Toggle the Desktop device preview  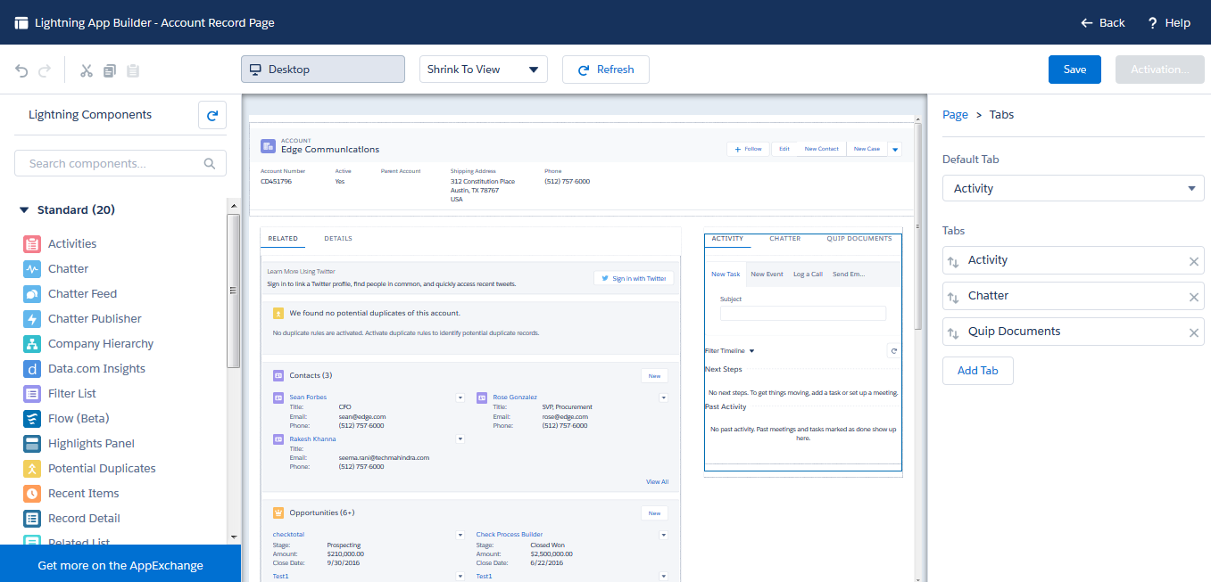tap(322, 69)
